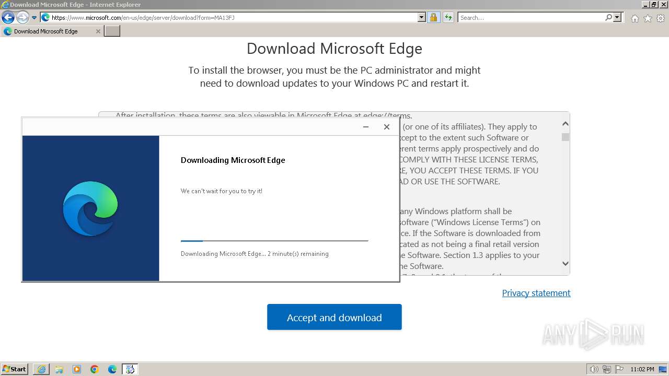The height and width of the screenshot is (376, 669).
Task: Open the recent pages dropdown arrow
Action: pyautogui.click(x=34, y=18)
